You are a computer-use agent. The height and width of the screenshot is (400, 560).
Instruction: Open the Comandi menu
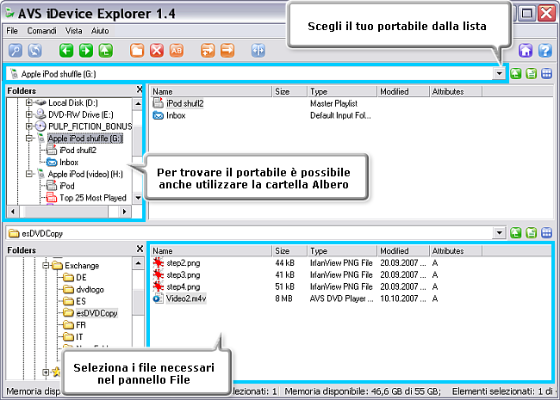tap(42, 31)
